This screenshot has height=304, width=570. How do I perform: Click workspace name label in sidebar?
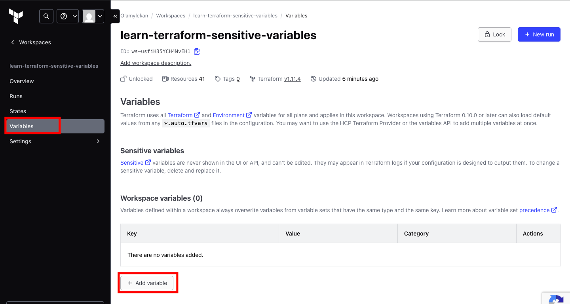[x=54, y=66]
